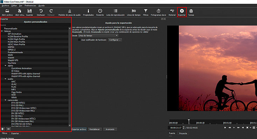Open the Desde Línea de tiempo dropdown
257x139 pixels.
coord(98,36)
